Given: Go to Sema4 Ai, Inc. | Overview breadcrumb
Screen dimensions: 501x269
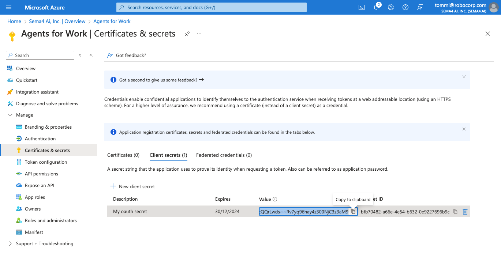Looking at the screenshot, I should click(x=57, y=21).
